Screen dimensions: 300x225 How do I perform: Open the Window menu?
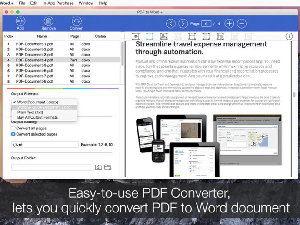[86, 3]
